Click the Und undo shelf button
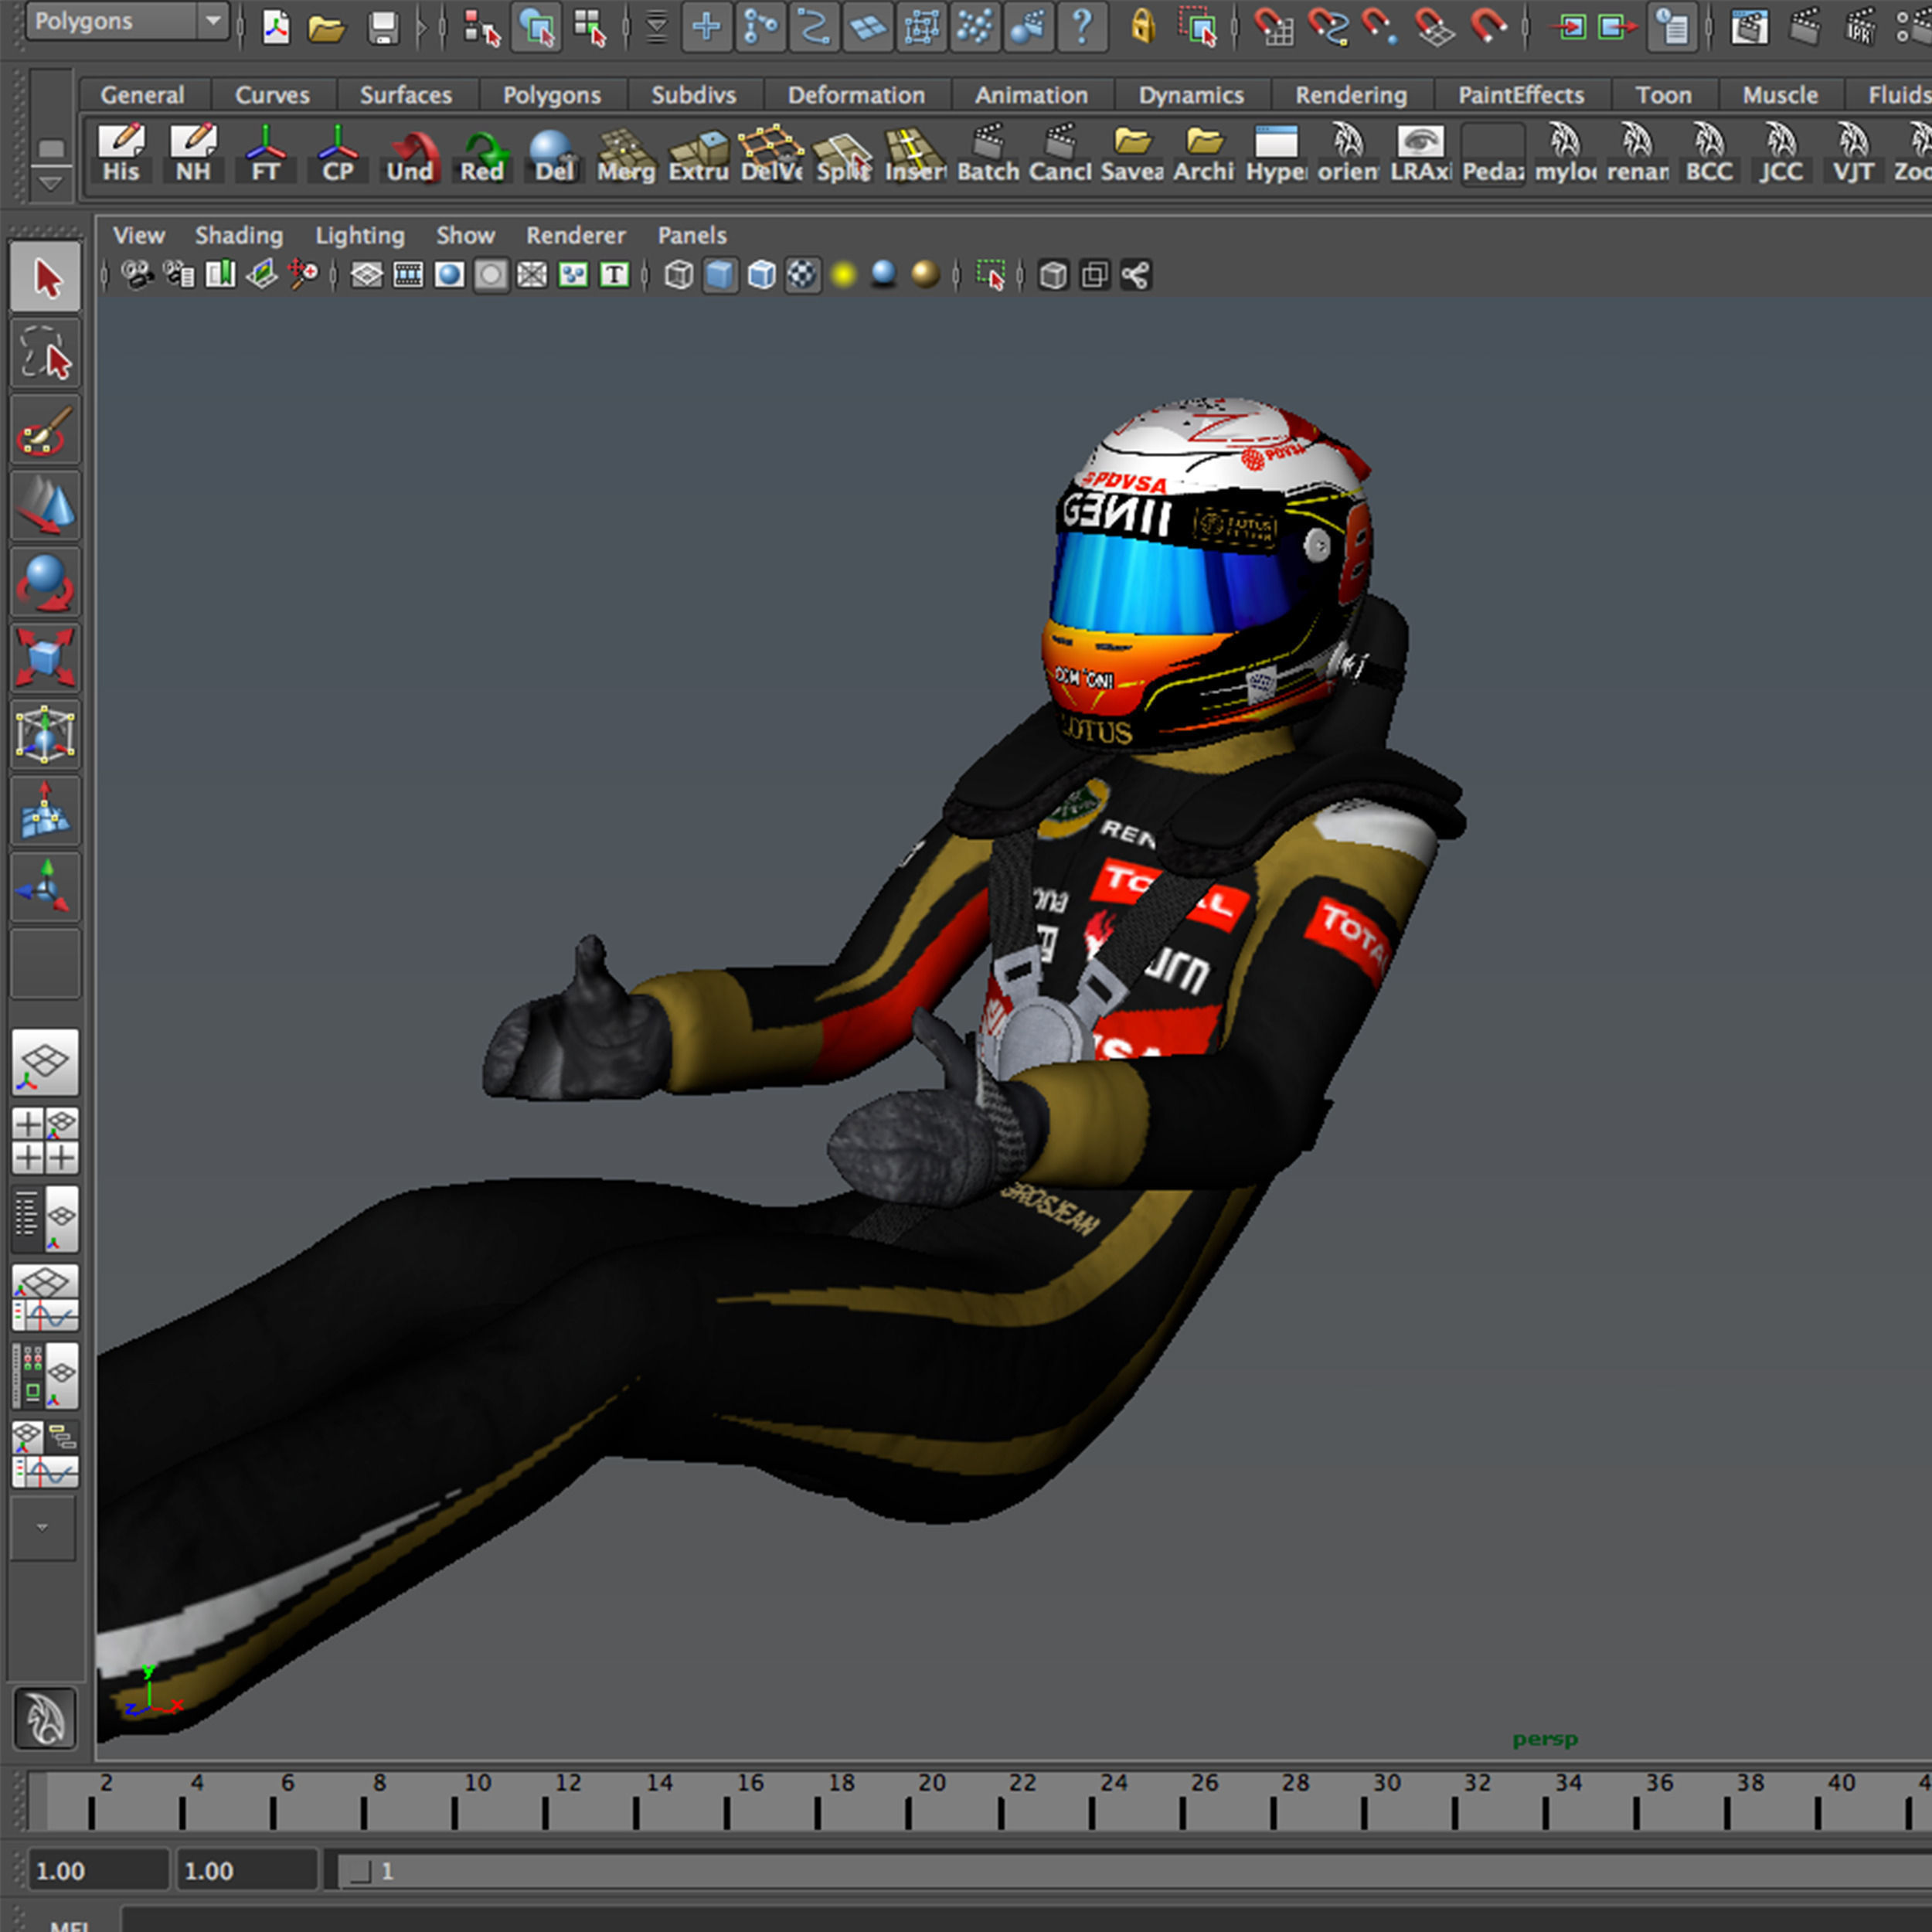Viewport: 1932px width, 1932px height. pyautogui.click(x=410, y=153)
